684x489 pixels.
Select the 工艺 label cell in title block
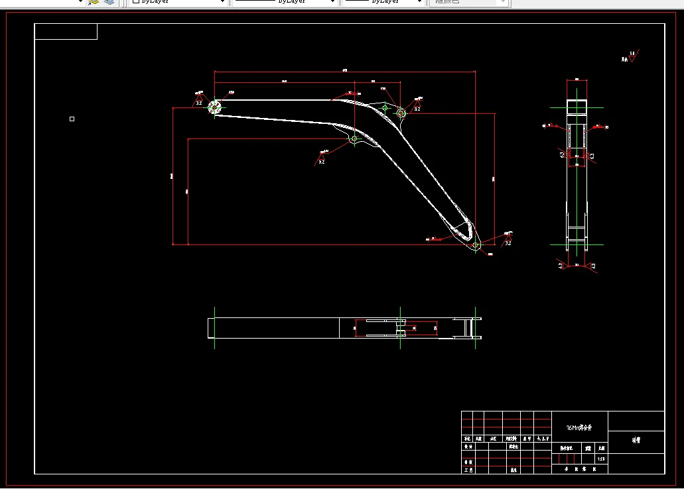pos(468,470)
